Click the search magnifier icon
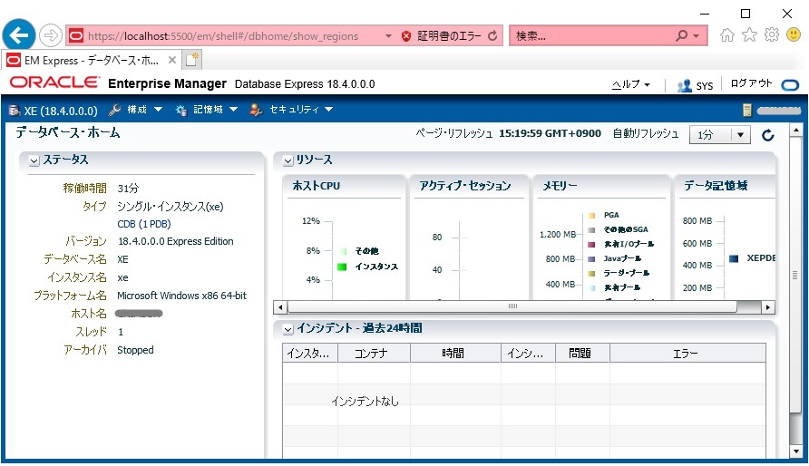This screenshot has height=466, width=809. coord(681,35)
